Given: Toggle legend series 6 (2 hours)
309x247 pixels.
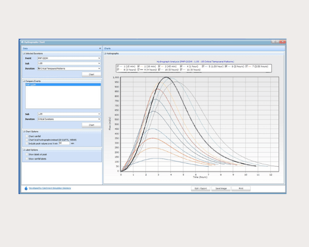Looking at the screenshot, I should [226, 66].
